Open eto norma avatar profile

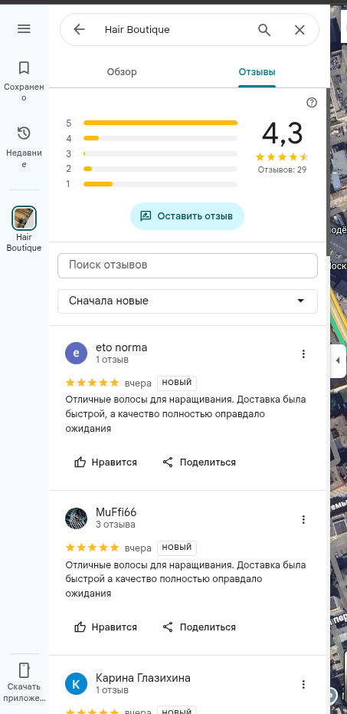point(76,354)
